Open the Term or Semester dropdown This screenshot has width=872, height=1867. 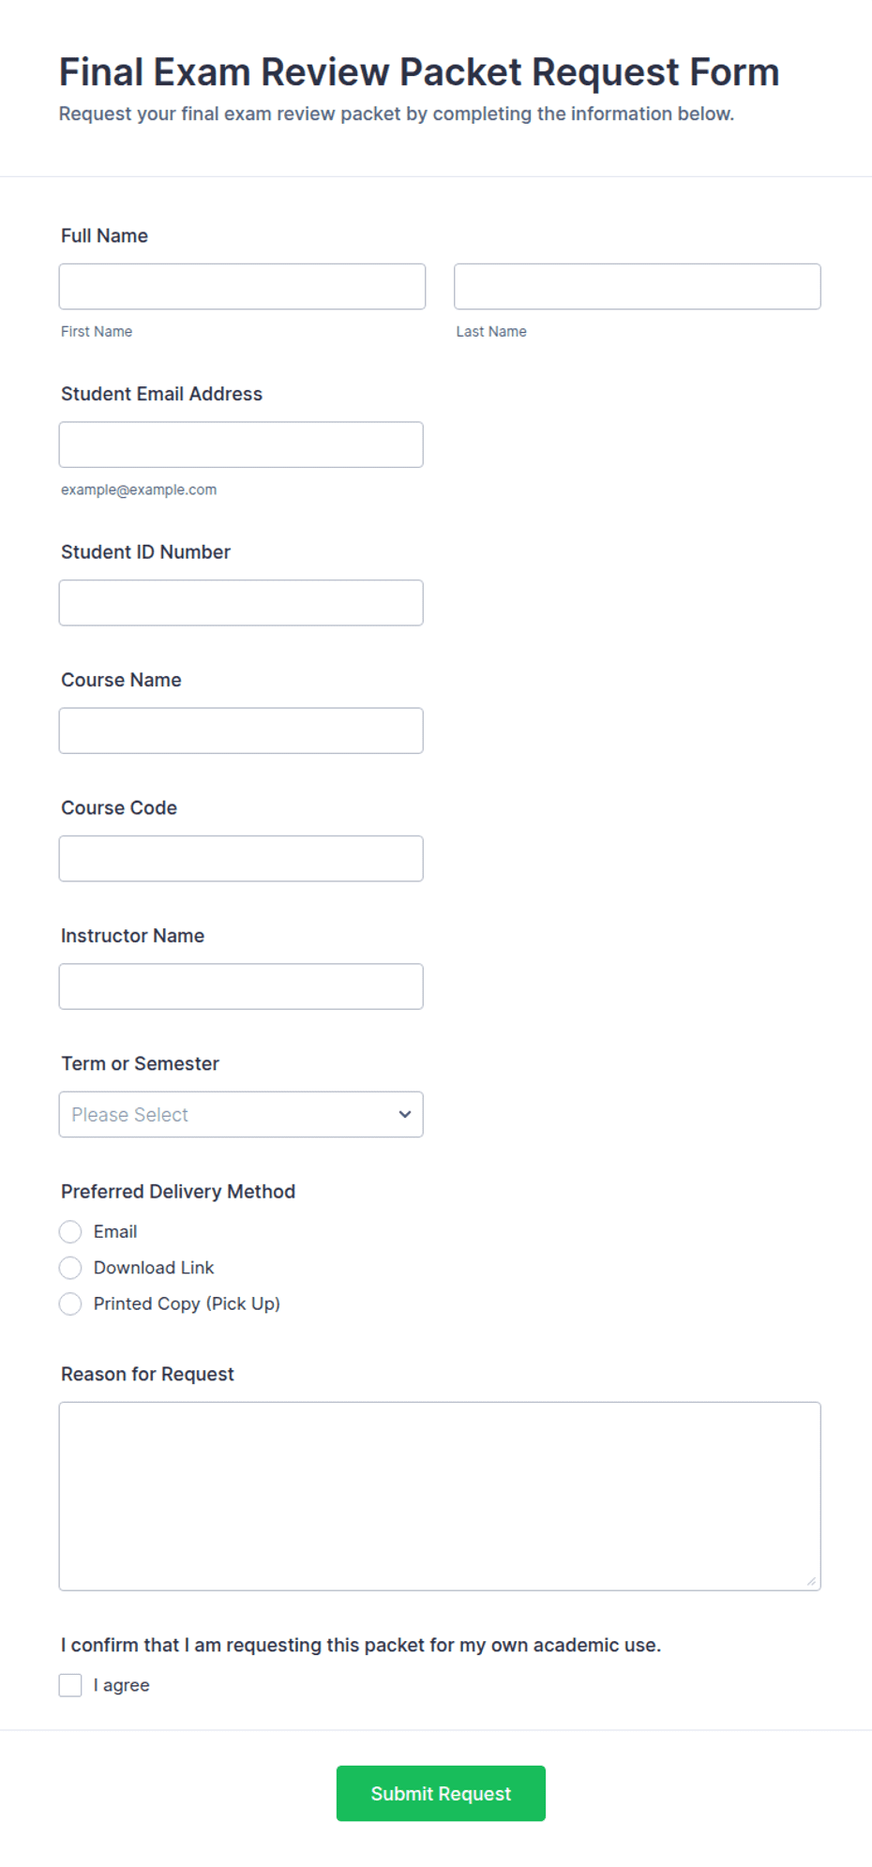pos(241,1114)
